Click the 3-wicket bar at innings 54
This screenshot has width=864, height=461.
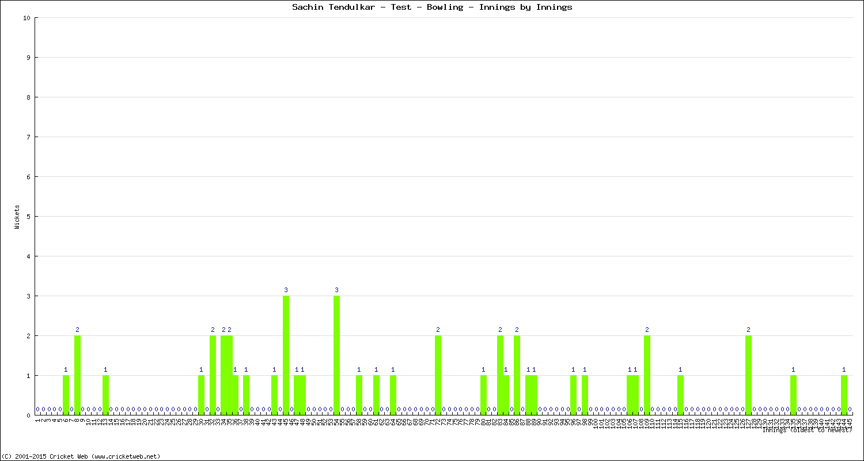[336, 356]
